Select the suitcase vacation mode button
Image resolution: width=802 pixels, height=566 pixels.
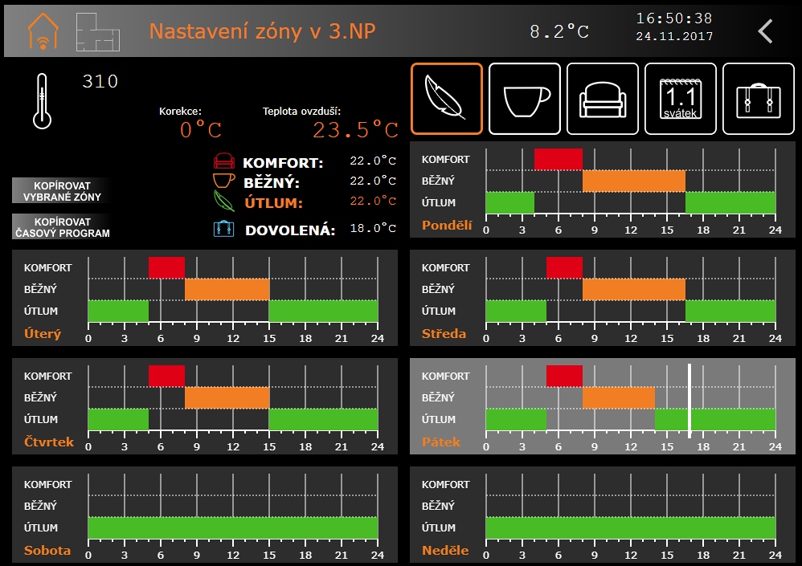coord(759,99)
